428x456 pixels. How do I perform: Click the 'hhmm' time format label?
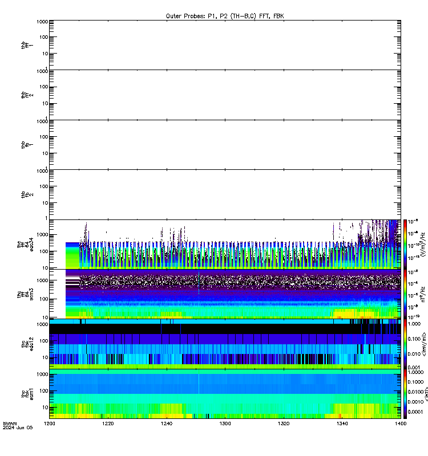[x=10, y=424]
